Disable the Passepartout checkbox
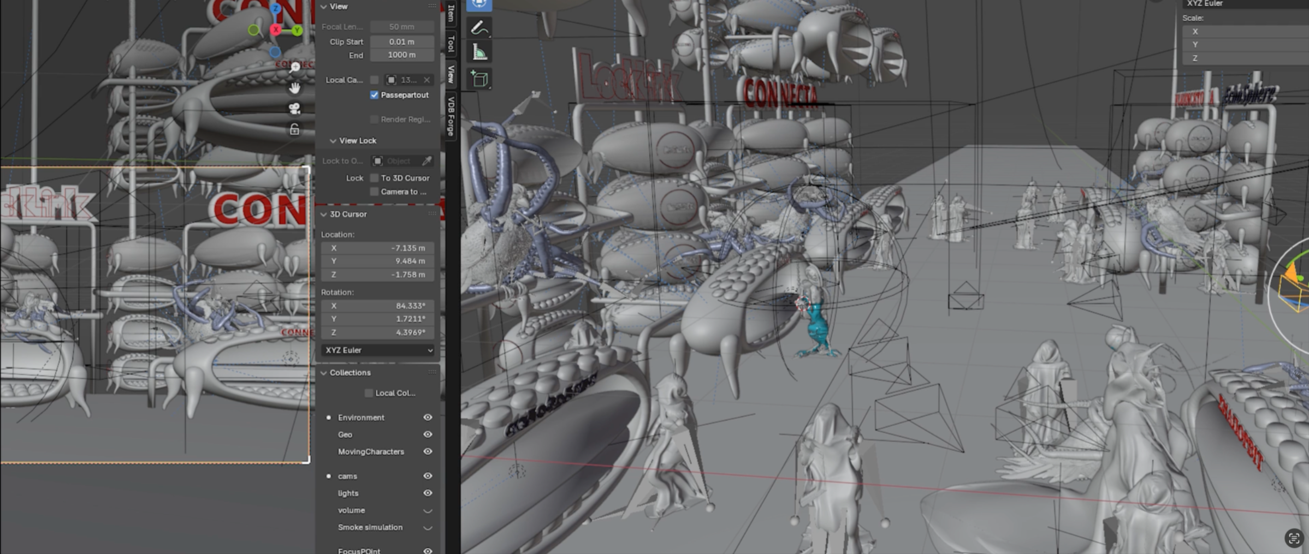 374,95
